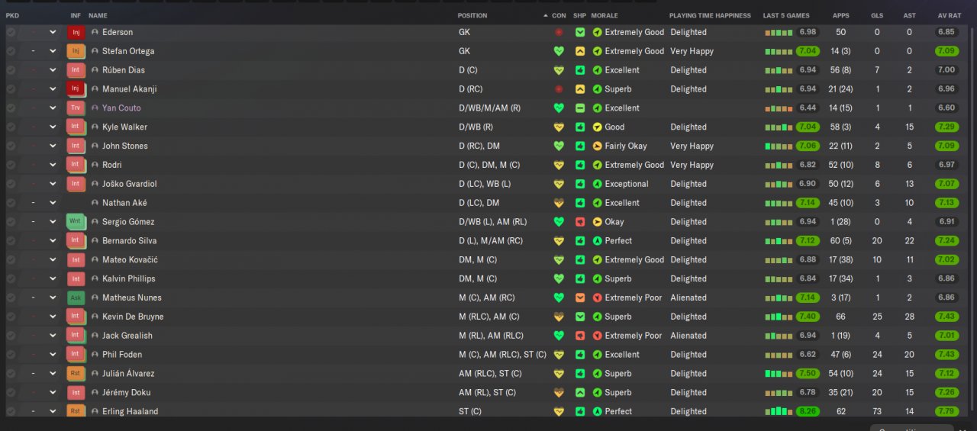Toggle the picked checkbox for Nathan Aké
The height and width of the screenshot is (431, 977).
pyautogui.click(x=11, y=203)
